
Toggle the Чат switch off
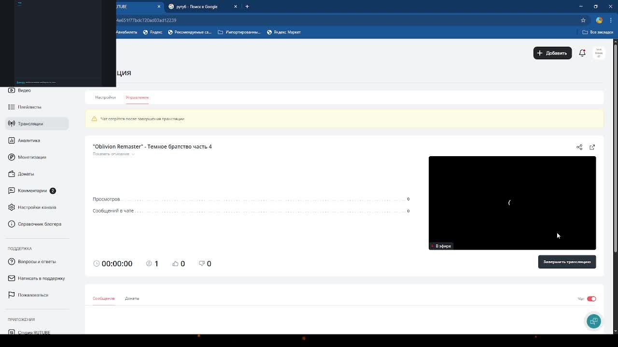pos(591,299)
